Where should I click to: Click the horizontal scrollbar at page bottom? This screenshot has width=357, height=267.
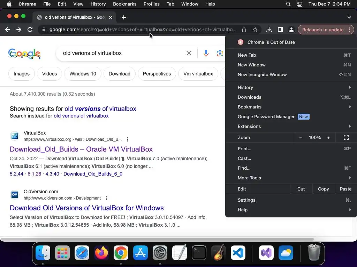[x=157, y=239]
